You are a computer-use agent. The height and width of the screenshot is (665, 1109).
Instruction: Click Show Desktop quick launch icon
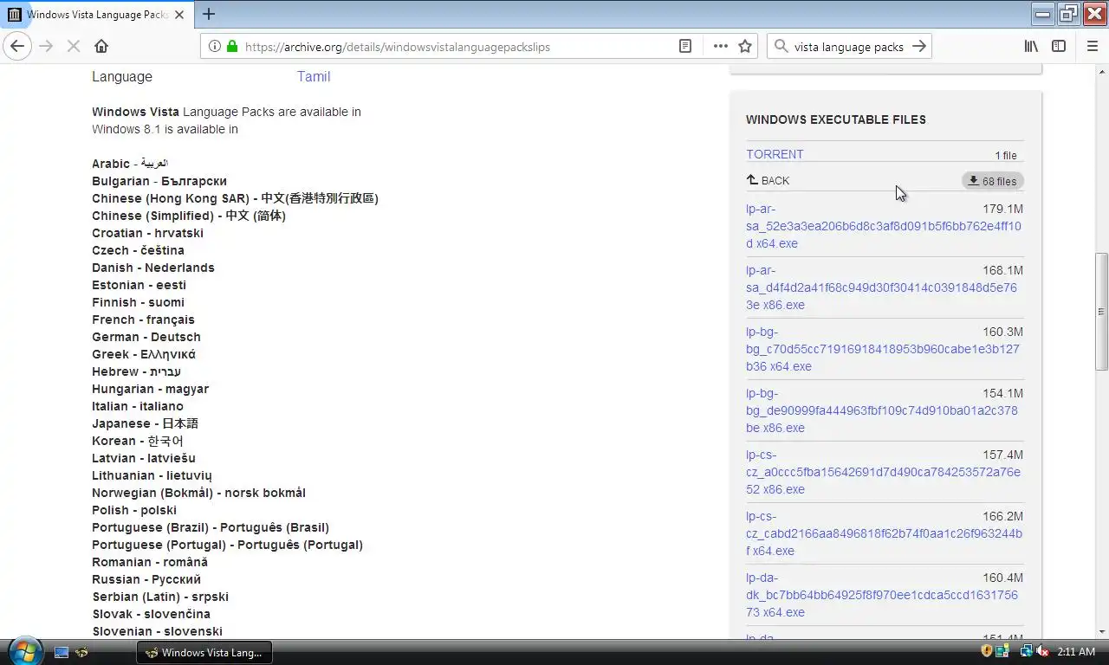tap(62, 652)
